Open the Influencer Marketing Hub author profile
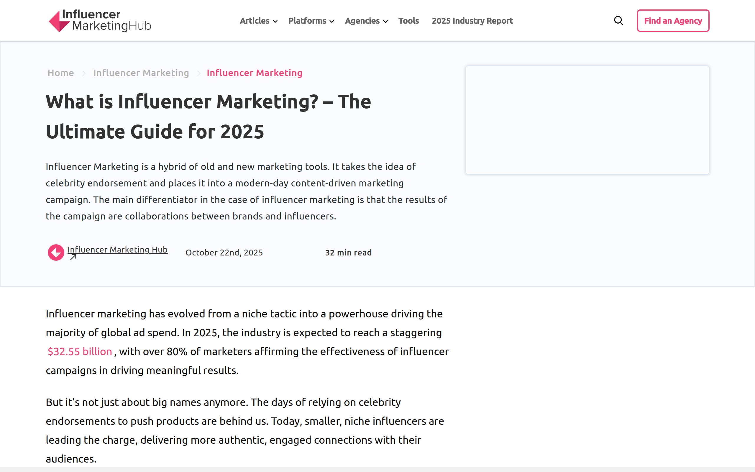The width and height of the screenshot is (755, 472). point(117,250)
